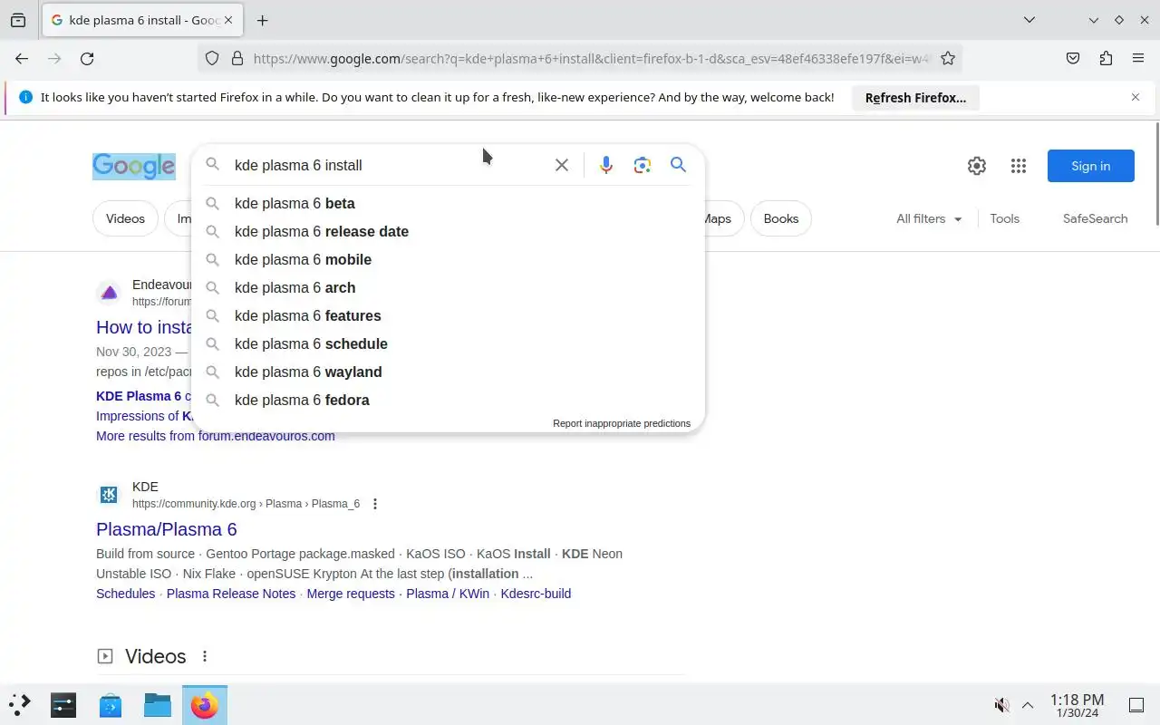Click the Firefox taskbar icon
Screen dimensions: 1160x725
click(x=205, y=704)
